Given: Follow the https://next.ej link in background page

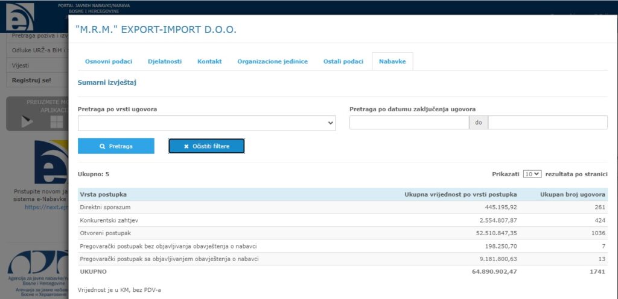Looking at the screenshot, I should click(46, 207).
